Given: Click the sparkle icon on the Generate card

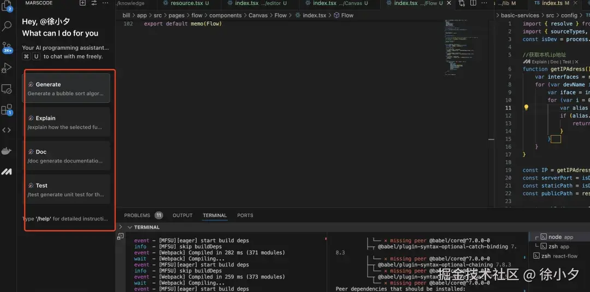Looking at the screenshot, I should pyautogui.click(x=31, y=84).
